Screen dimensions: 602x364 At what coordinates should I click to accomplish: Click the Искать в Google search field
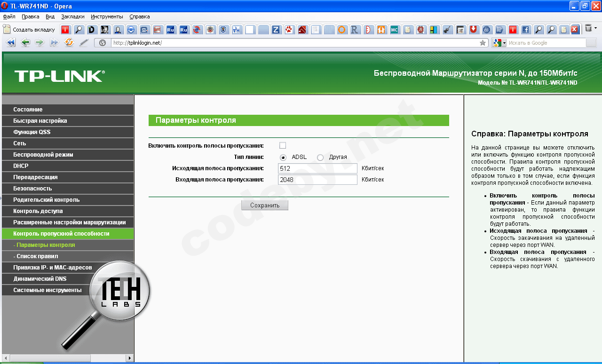coord(547,43)
